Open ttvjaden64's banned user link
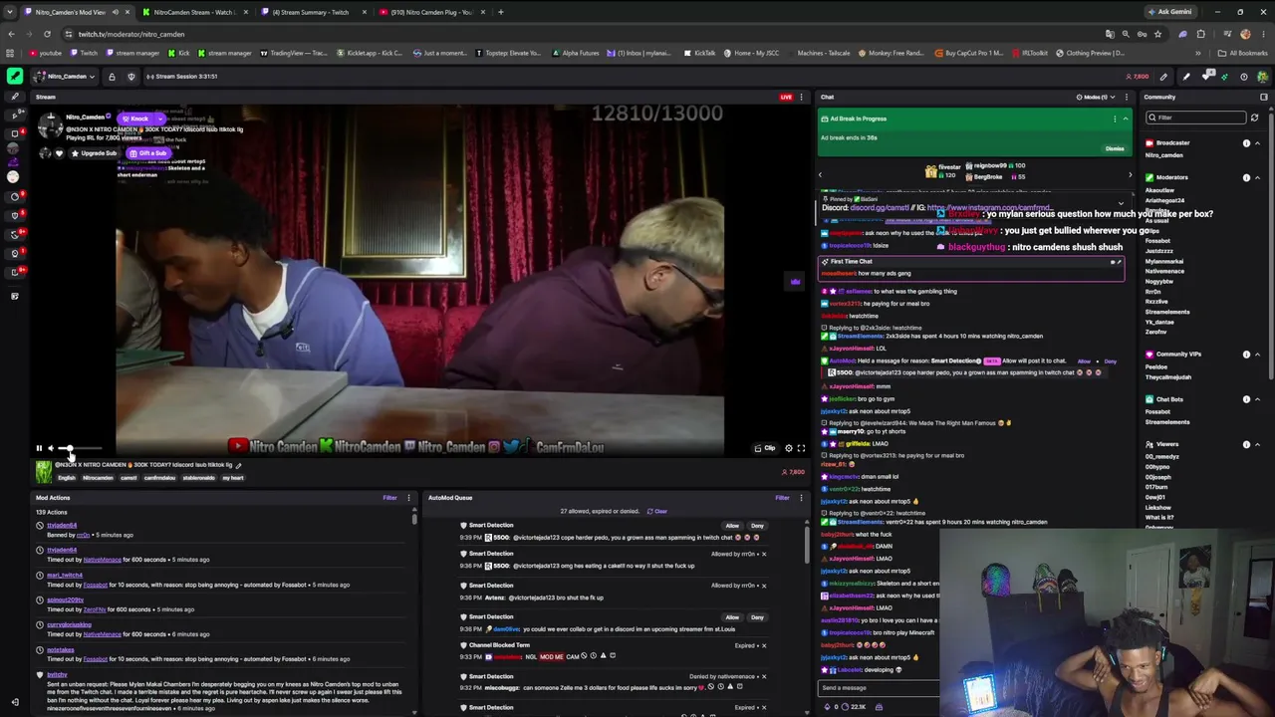 coord(62,525)
